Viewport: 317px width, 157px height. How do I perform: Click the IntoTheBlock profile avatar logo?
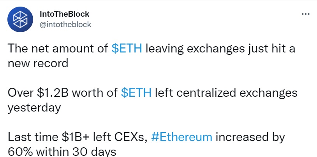pyautogui.click(x=20, y=19)
